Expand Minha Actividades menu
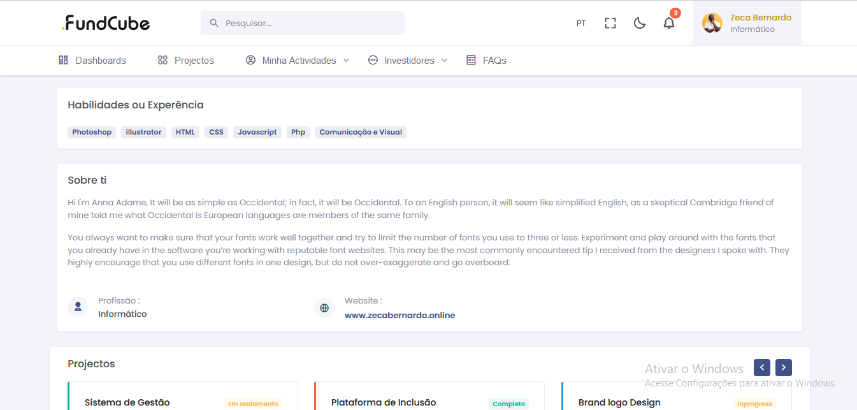The height and width of the screenshot is (410, 857). tap(298, 61)
